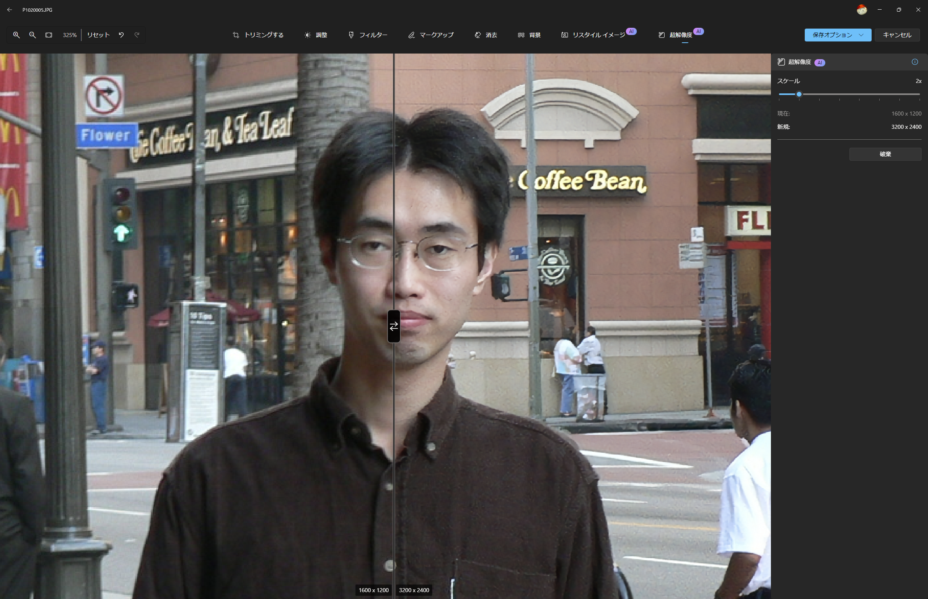Click the zoom out magnifier icon
Screen dimensions: 928x599
(33, 35)
